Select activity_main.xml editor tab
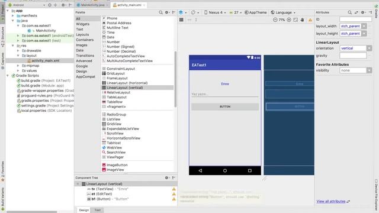Image resolution: width=379 pixels, height=213 pixels. [129, 5]
